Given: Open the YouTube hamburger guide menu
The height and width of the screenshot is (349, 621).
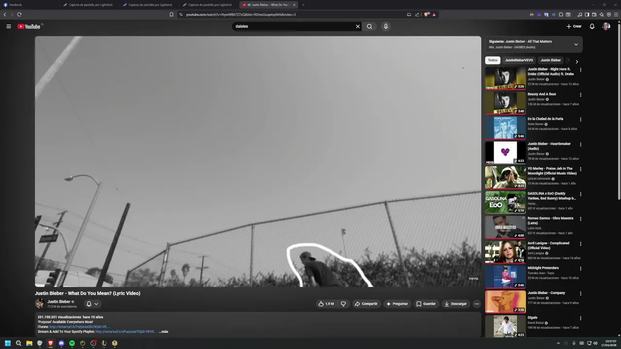Looking at the screenshot, I should 9,27.
